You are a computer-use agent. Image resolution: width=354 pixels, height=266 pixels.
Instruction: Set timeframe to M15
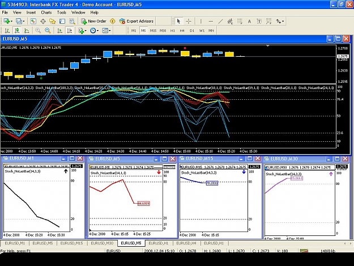(153, 31)
